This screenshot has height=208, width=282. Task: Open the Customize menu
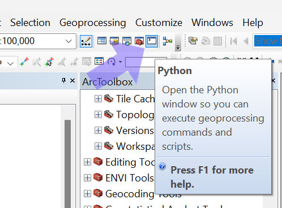click(159, 23)
